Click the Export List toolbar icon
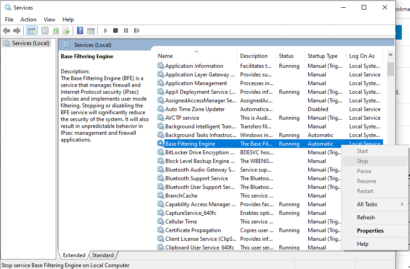The height and width of the screenshot is (269, 410). [67, 30]
